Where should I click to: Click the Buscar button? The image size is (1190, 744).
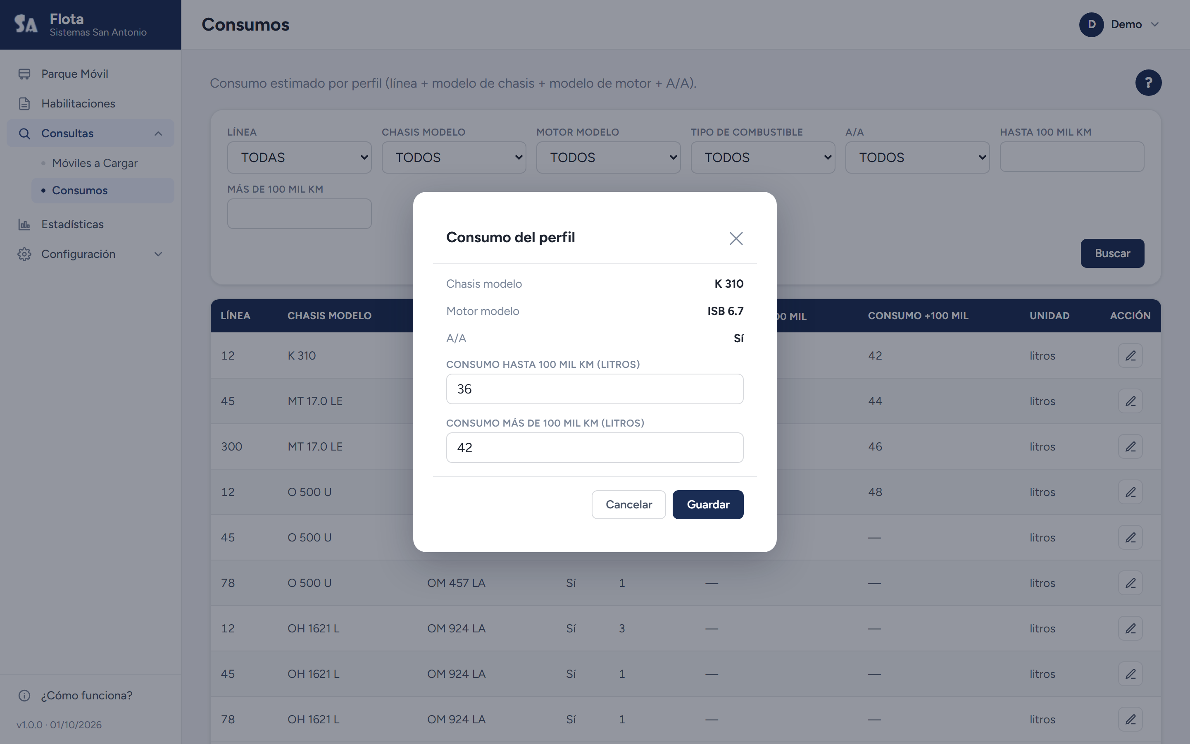click(1112, 253)
